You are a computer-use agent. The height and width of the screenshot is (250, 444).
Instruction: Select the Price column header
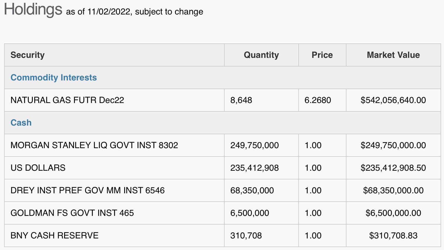pyautogui.click(x=322, y=55)
